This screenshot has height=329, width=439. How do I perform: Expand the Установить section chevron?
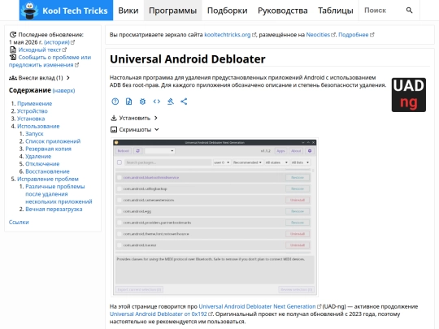156,118
